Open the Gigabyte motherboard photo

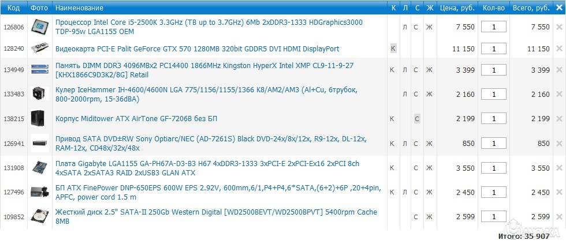coord(39,168)
